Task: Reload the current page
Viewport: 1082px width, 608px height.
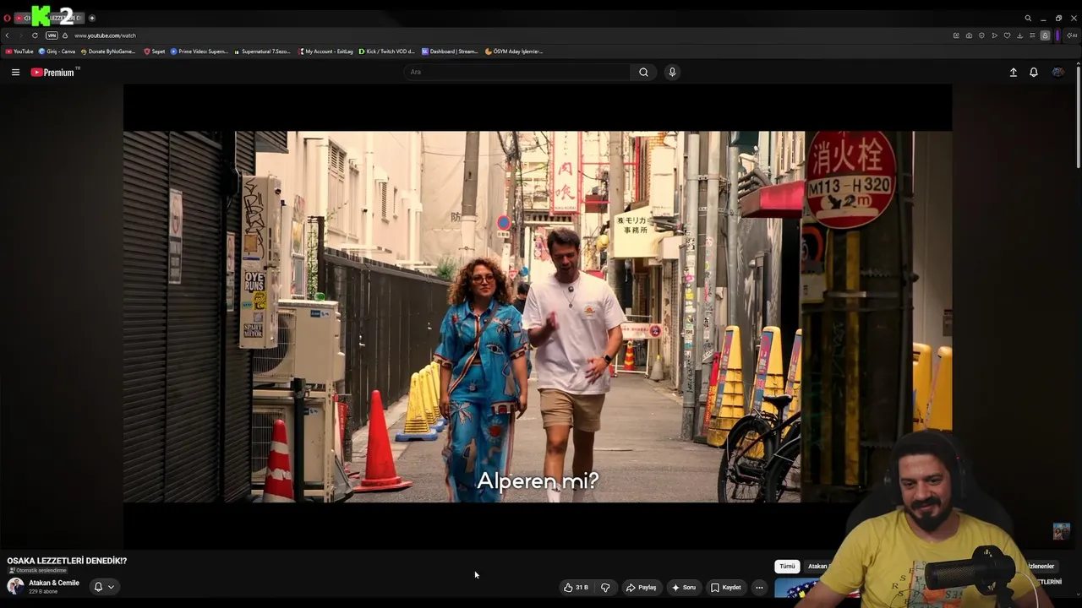Action: pos(35,35)
